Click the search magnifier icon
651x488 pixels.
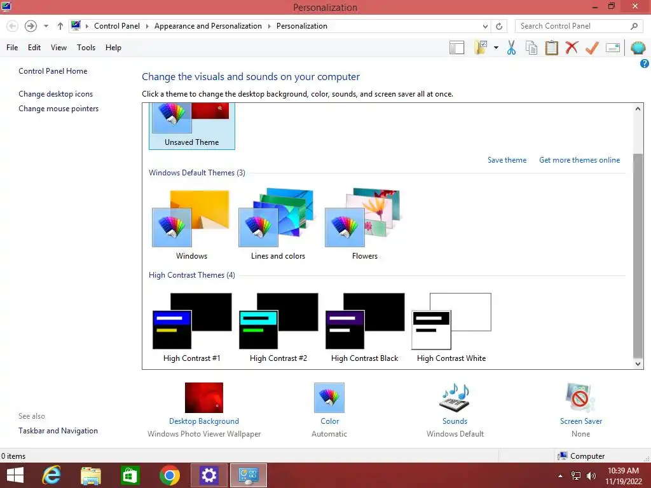pyautogui.click(x=634, y=26)
